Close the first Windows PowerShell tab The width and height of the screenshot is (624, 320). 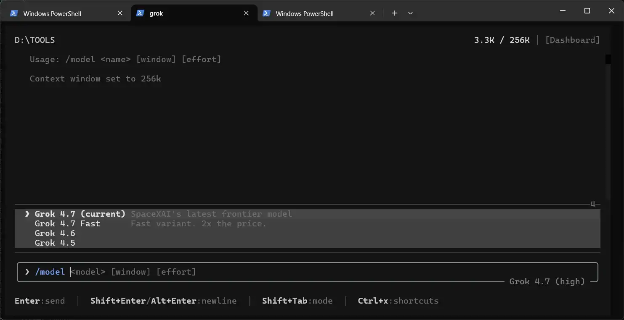120,13
